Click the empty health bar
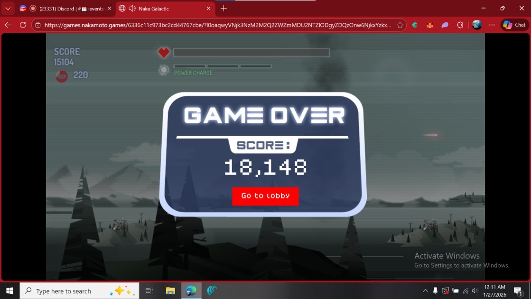This screenshot has height=299, width=531. pyautogui.click(x=252, y=52)
